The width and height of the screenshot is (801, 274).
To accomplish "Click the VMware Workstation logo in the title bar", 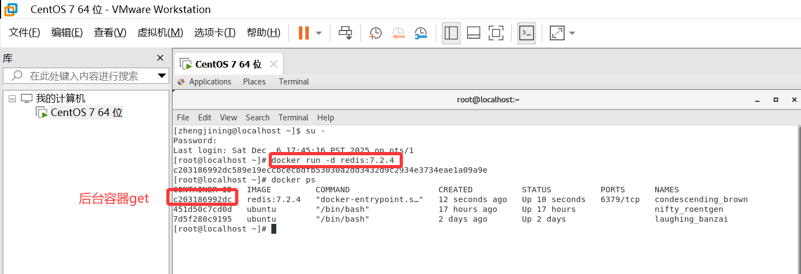I will [10, 9].
